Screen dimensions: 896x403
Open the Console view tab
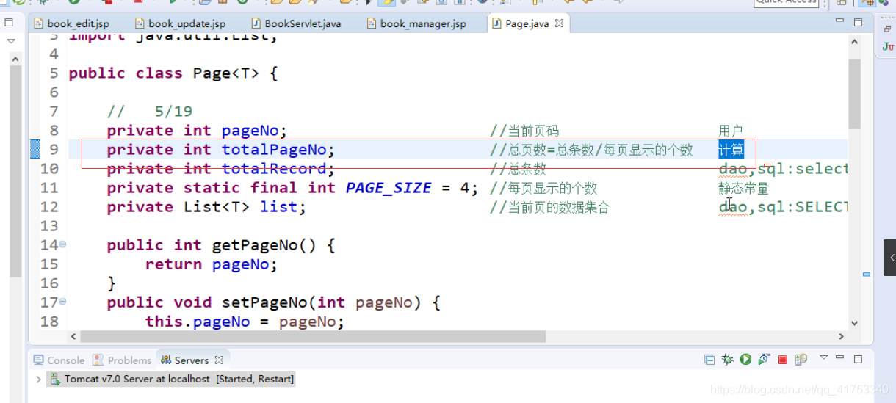pyautogui.click(x=59, y=360)
